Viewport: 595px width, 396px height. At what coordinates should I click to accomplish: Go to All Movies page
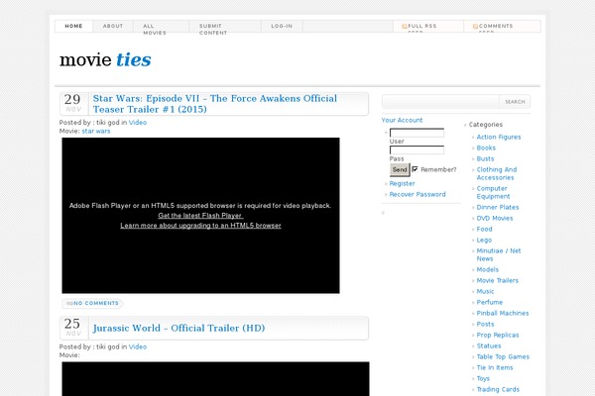(x=155, y=29)
